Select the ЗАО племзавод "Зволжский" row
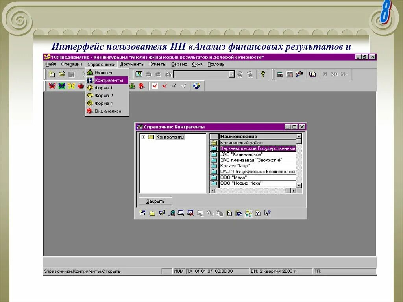Viewport: 403px width, 302px height. click(253, 160)
